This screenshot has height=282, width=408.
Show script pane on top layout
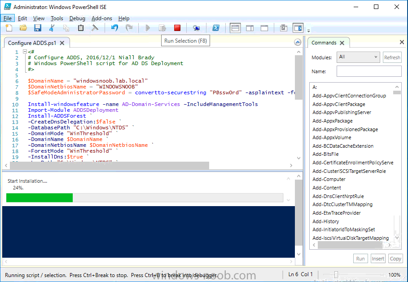[x=235, y=28]
